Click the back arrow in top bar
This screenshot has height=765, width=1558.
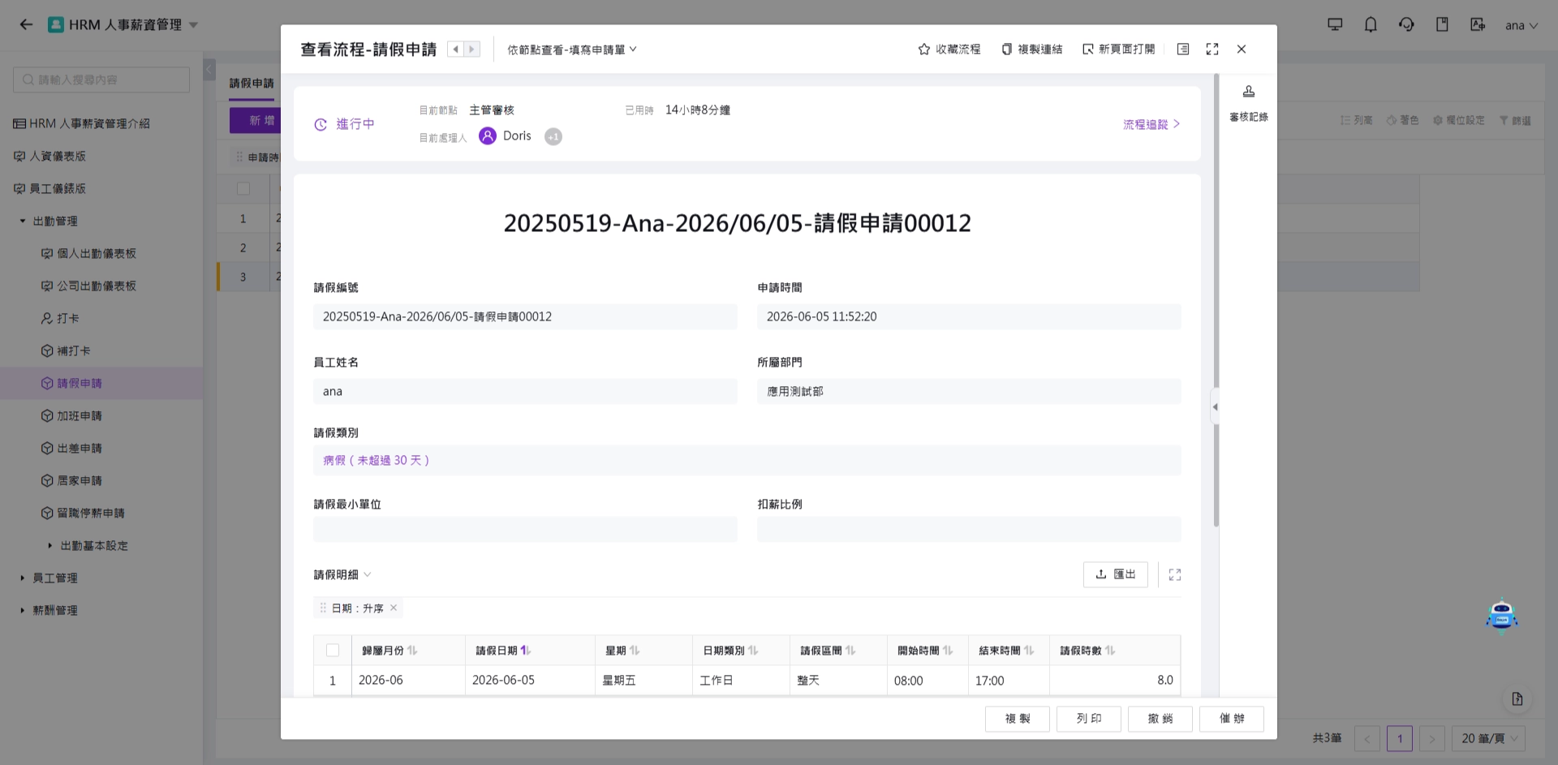[26, 24]
